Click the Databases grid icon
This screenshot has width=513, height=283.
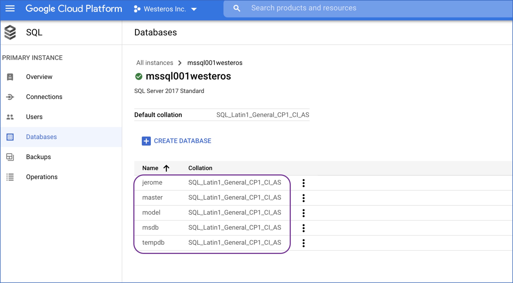(10, 137)
